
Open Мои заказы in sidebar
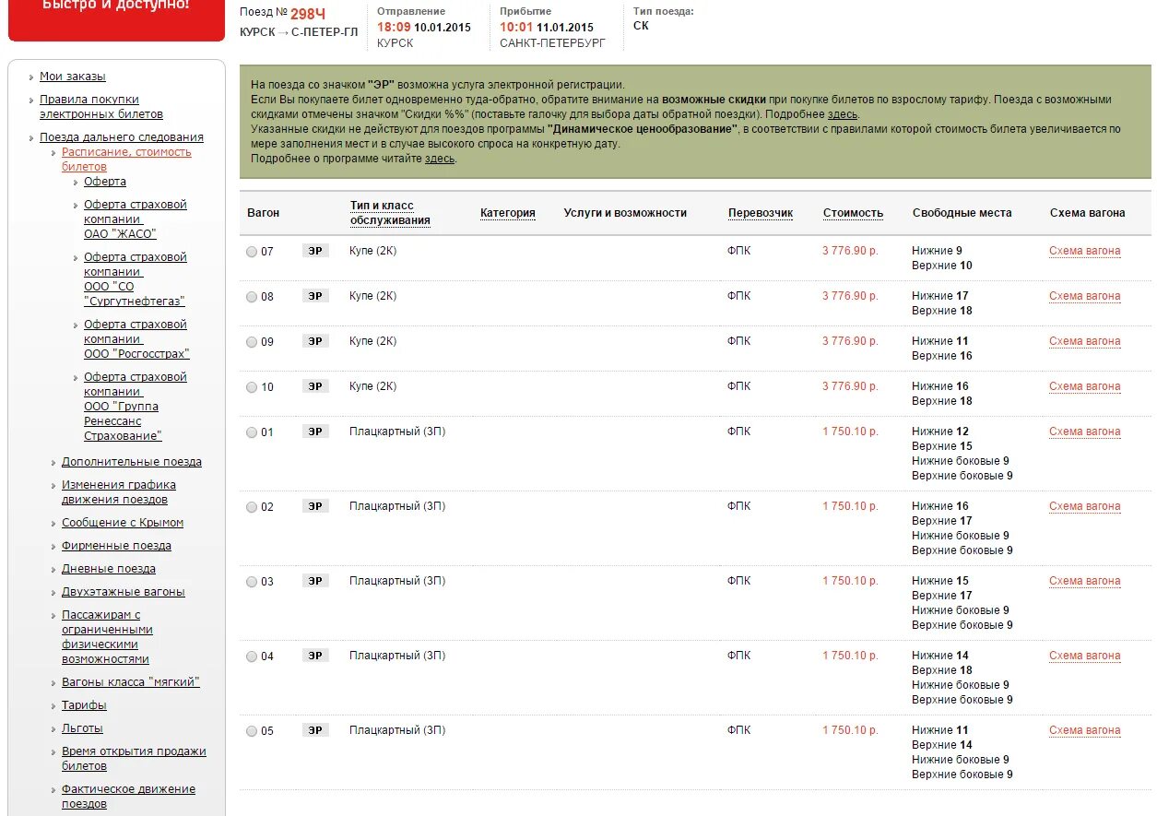pyautogui.click(x=73, y=77)
